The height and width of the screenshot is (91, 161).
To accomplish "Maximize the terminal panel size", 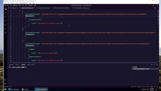I will (155, 65).
